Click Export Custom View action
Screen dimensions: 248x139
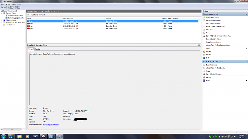pos(214,39)
